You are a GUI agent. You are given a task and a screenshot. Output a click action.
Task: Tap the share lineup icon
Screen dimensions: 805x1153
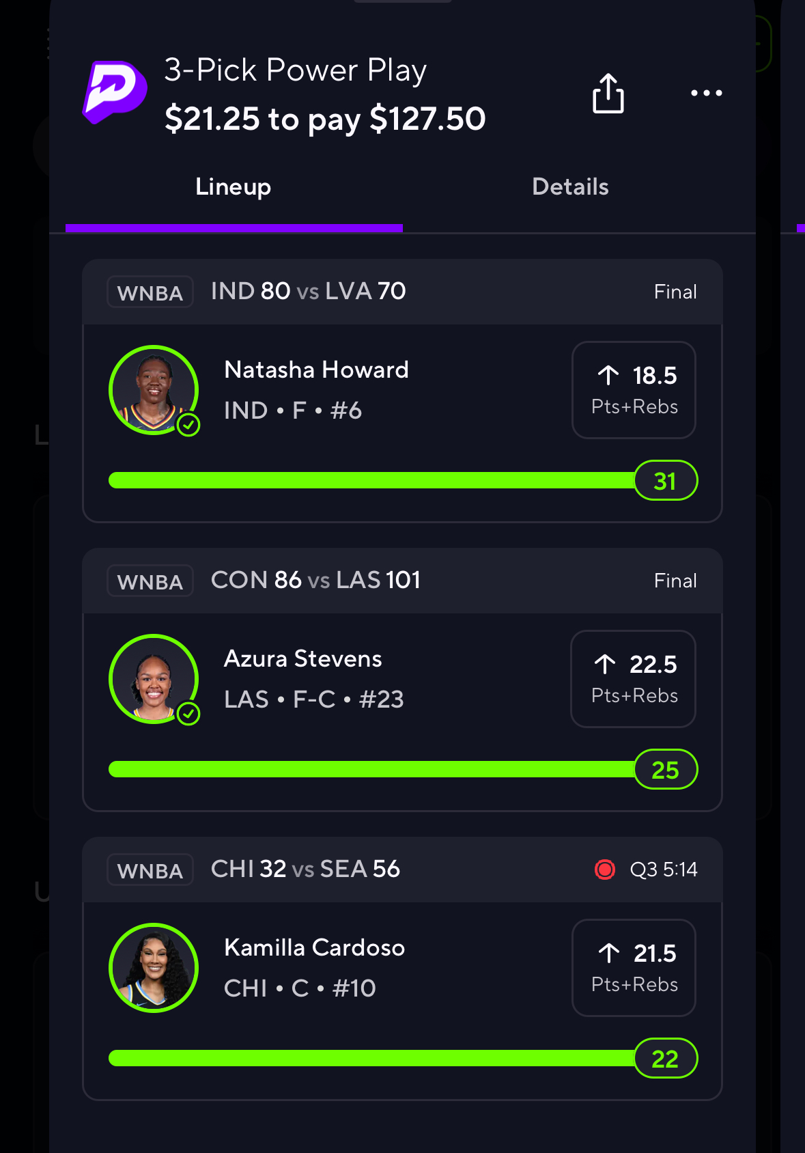(608, 94)
